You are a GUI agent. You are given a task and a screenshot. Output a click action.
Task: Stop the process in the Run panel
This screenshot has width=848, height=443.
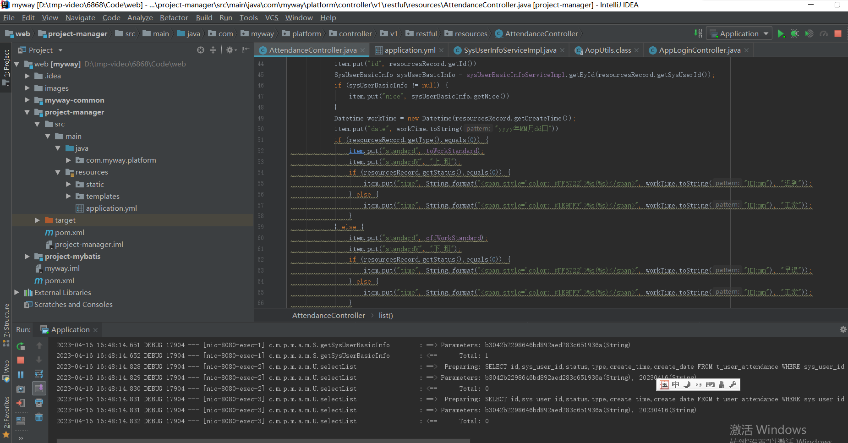(21, 361)
